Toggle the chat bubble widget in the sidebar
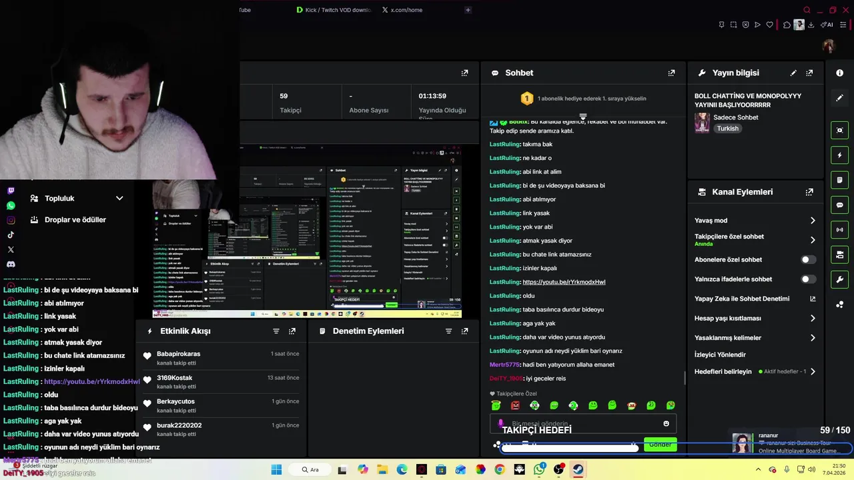Image resolution: width=854 pixels, height=480 pixels. click(x=839, y=205)
